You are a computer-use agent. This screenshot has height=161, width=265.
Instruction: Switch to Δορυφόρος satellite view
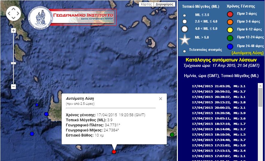point(164,4)
